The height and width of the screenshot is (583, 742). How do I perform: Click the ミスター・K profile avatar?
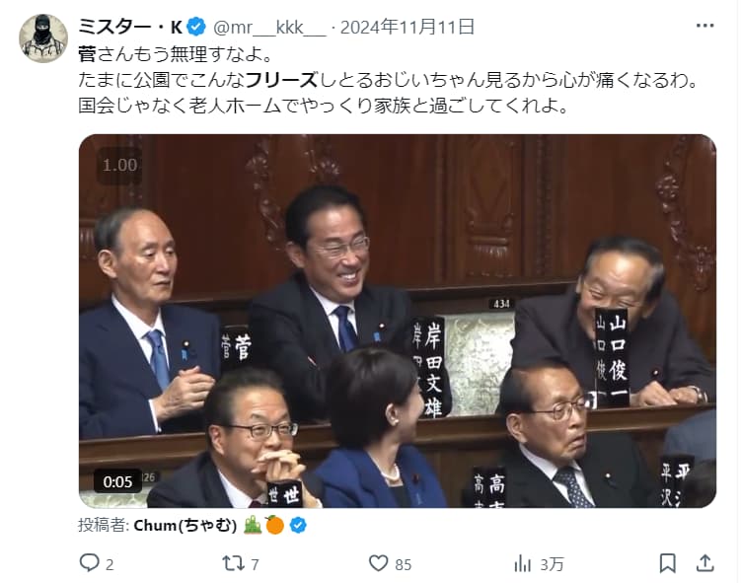[x=43, y=38]
